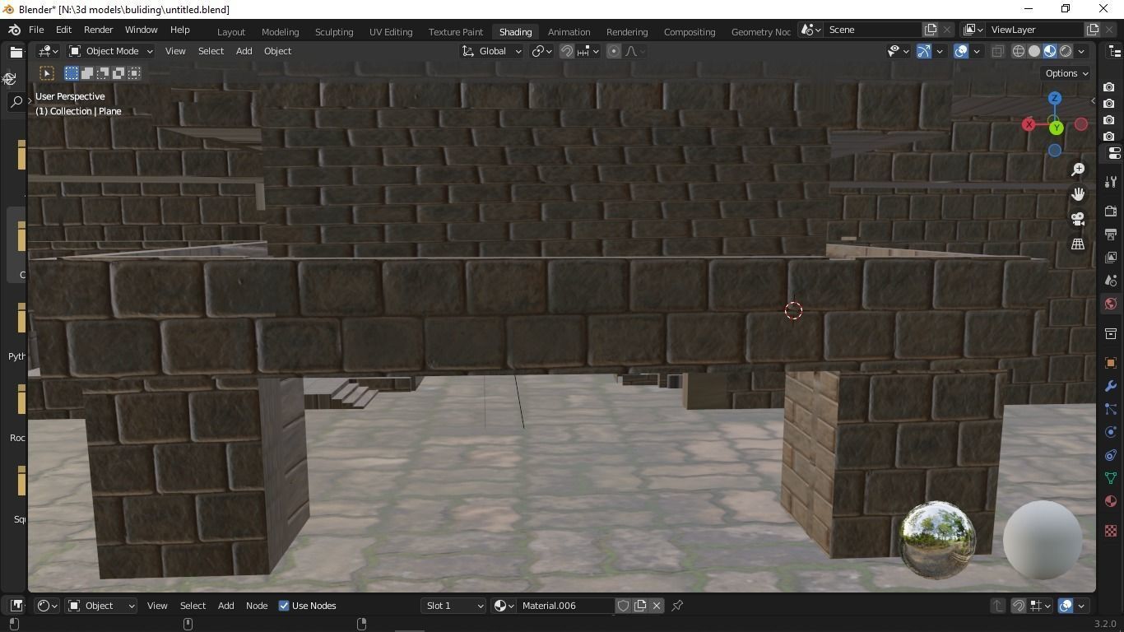Open the Object properties orange square tab icon
This screenshot has width=1124, height=632.
point(1111,363)
